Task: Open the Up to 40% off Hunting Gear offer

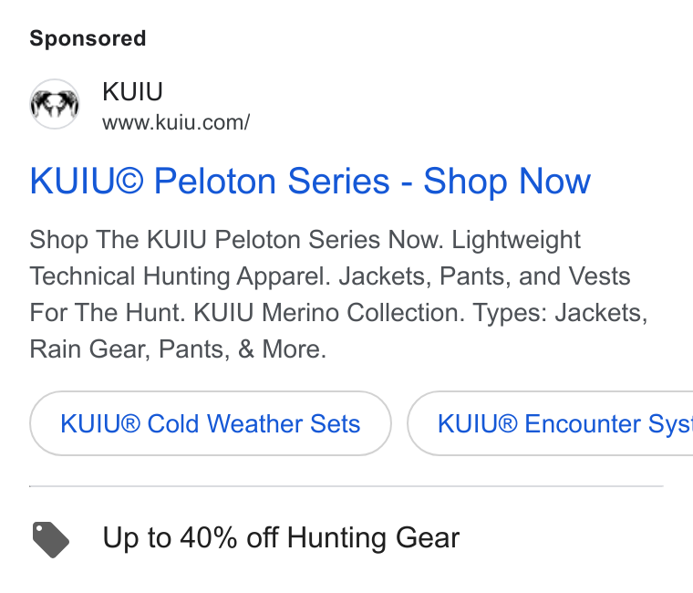Action: click(281, 537)
